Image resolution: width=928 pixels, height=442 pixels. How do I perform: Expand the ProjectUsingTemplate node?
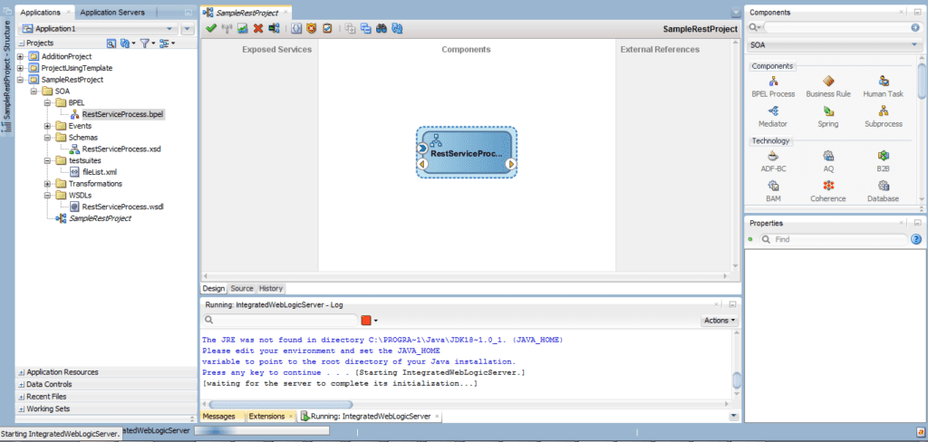click(x=20, y=68)
